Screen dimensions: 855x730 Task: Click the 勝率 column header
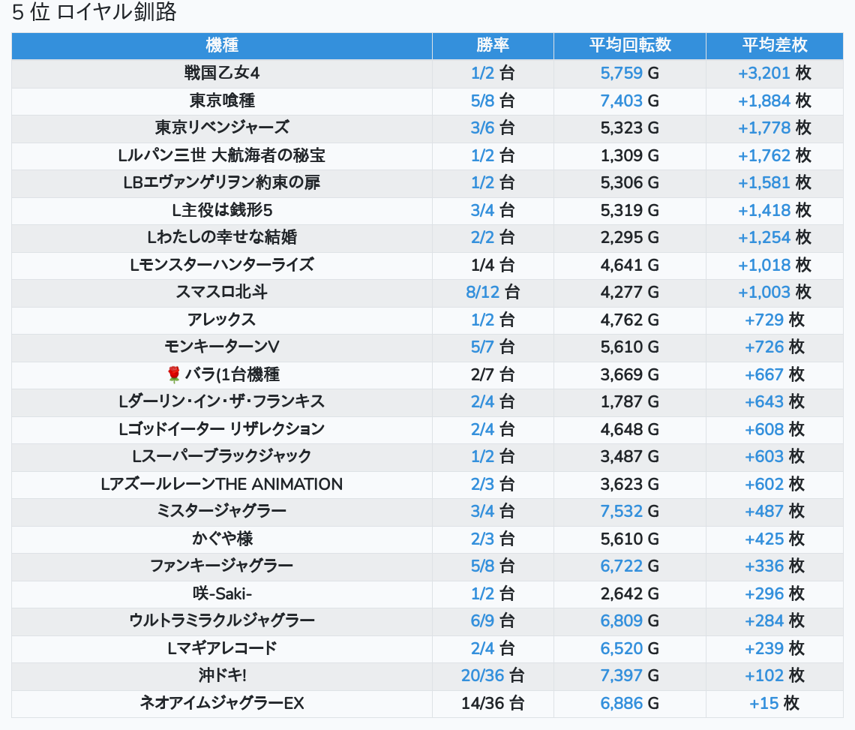pyautogui.click(x=493, y=45)
